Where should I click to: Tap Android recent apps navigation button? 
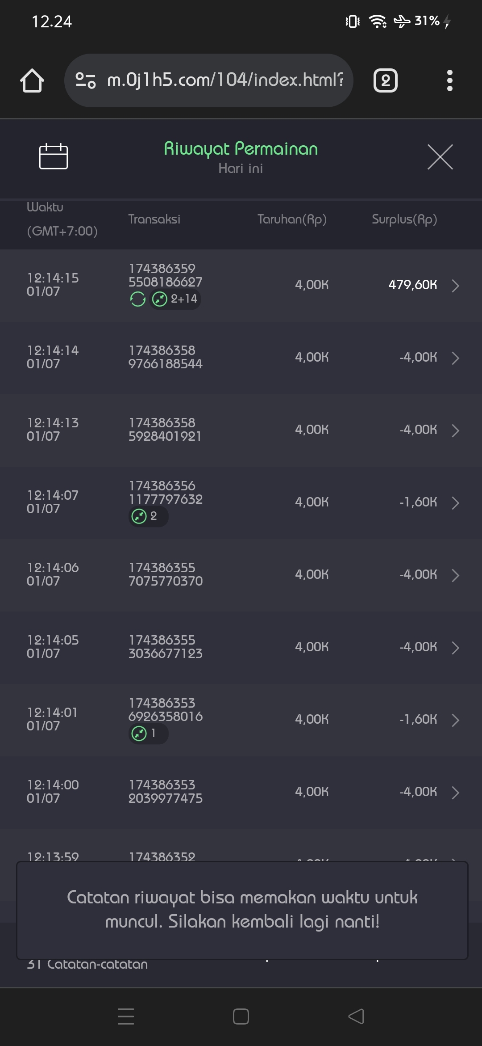pyautogui.click(x=126, y=1016)
